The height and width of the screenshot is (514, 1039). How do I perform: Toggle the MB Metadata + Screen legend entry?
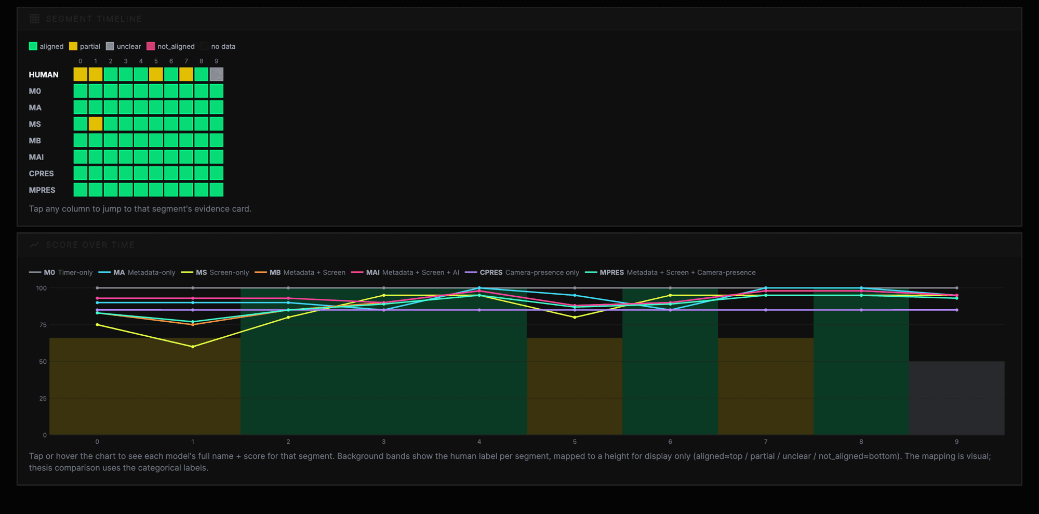[300, 272]
